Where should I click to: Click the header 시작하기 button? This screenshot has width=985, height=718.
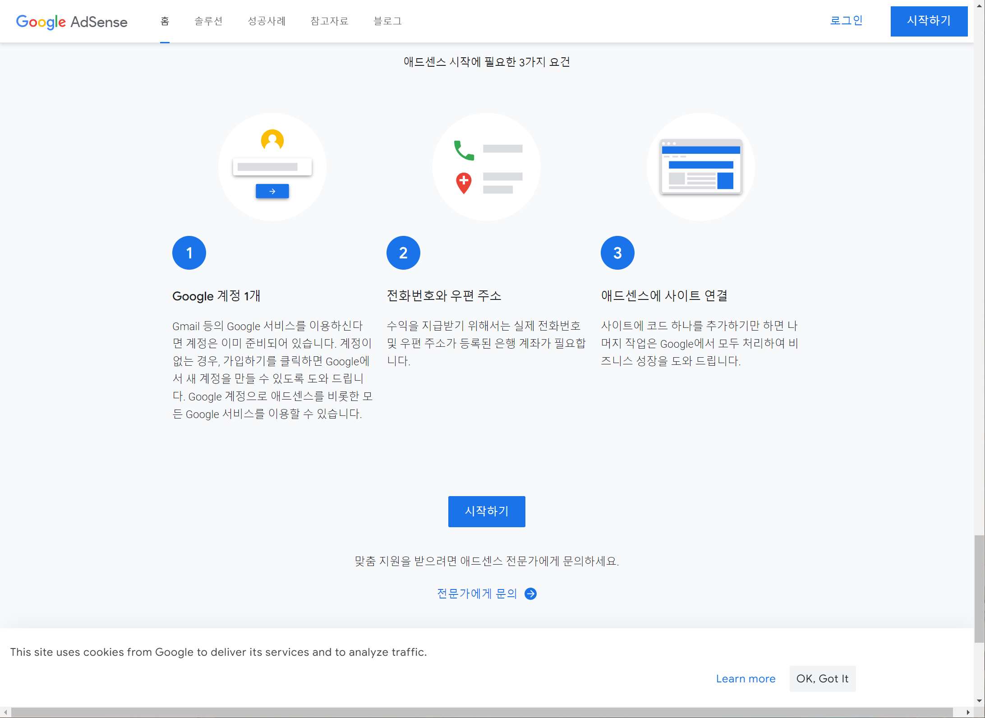pyautogui.click(x=929, y=21)
